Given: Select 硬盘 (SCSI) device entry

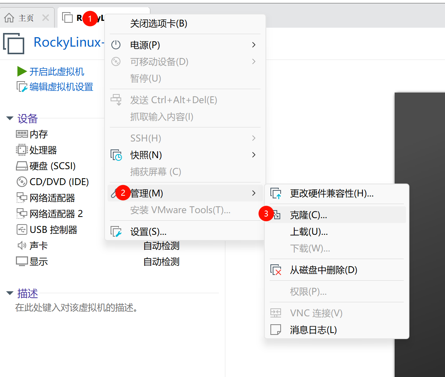Looking at the screenshot, I should (x=53, y=166).
